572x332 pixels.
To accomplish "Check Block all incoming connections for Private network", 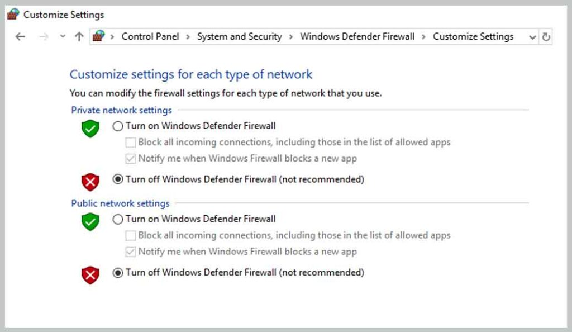I will [x=130, y=143].
